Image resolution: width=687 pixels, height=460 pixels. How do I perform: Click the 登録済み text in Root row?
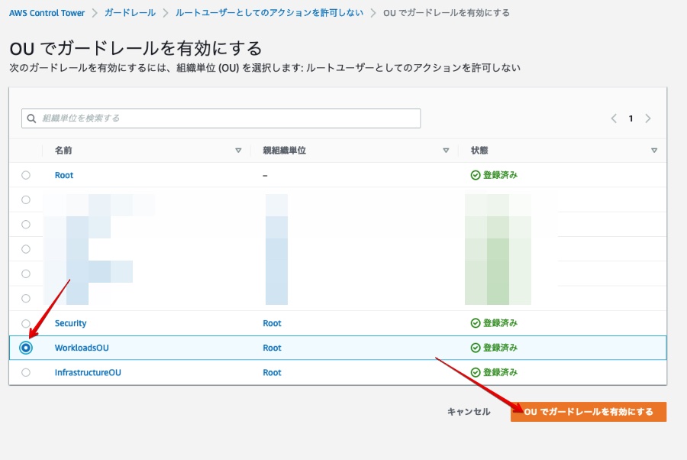point(500,175)
